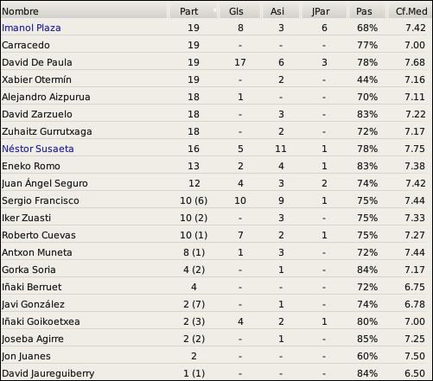Select Xabier Otermín in the list

pos(216,79)
